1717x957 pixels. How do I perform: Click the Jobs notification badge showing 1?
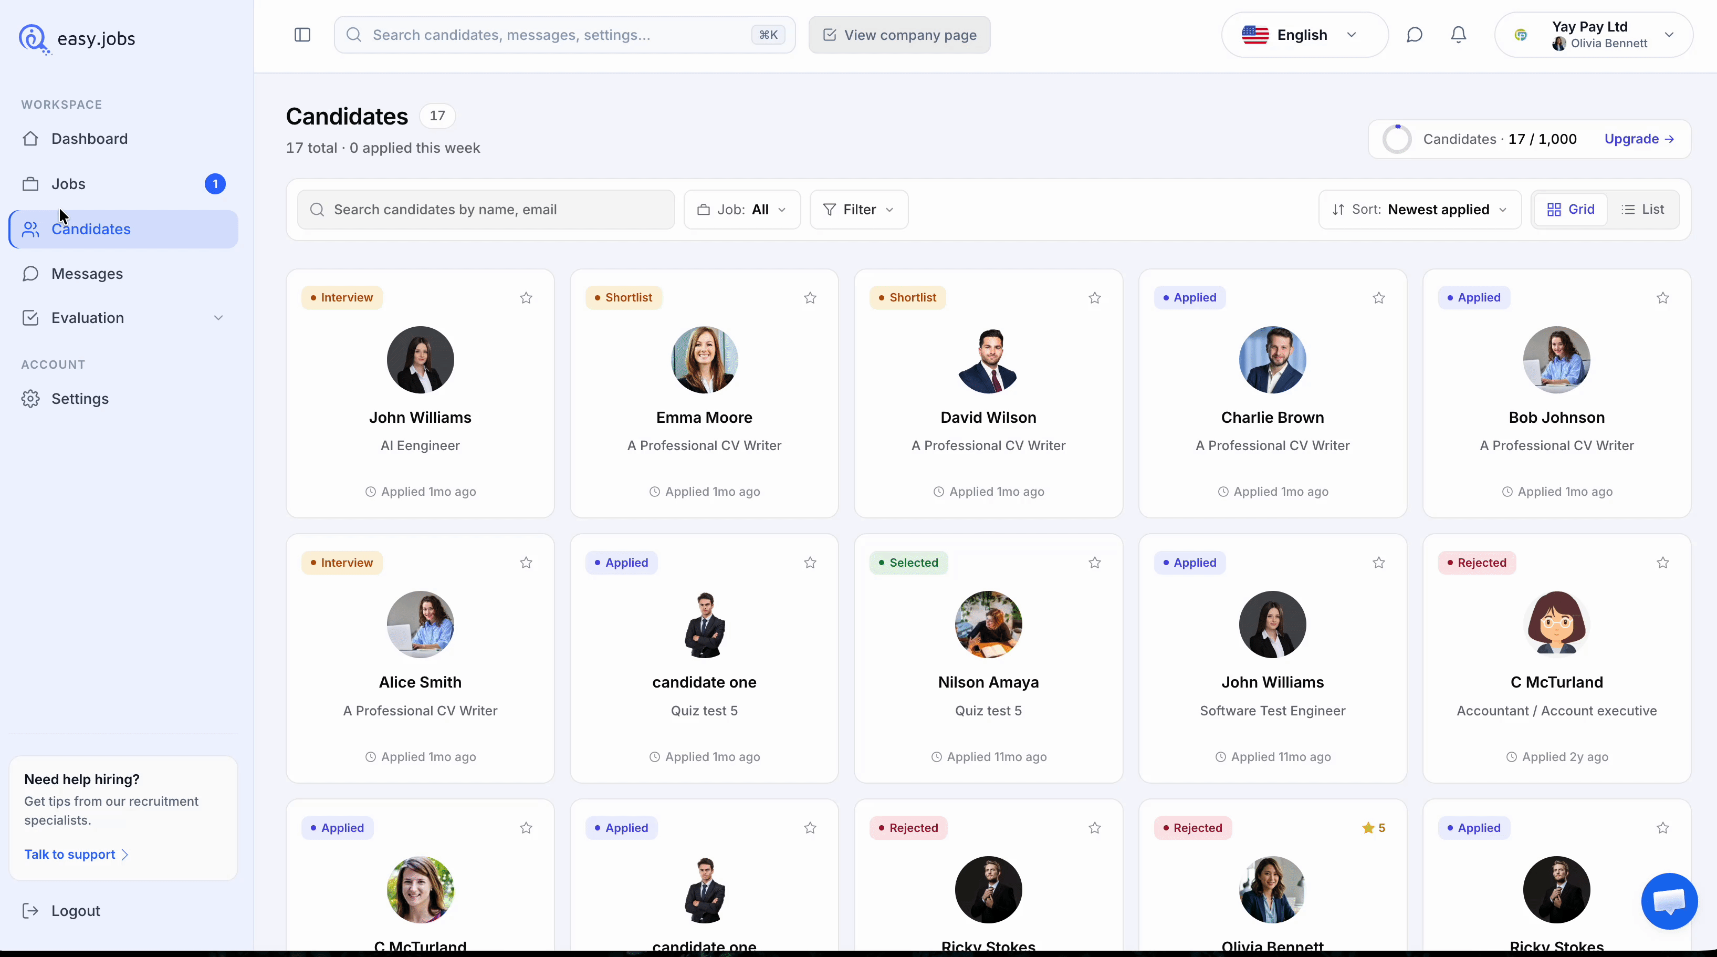[215, 184]
